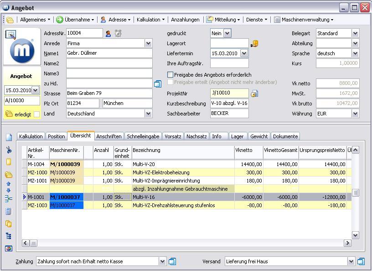Screen dimensions: 372x271
Task: Enable 'Freigabe des Angebots erforderlich' checkbox
Action: coord(170,74)
